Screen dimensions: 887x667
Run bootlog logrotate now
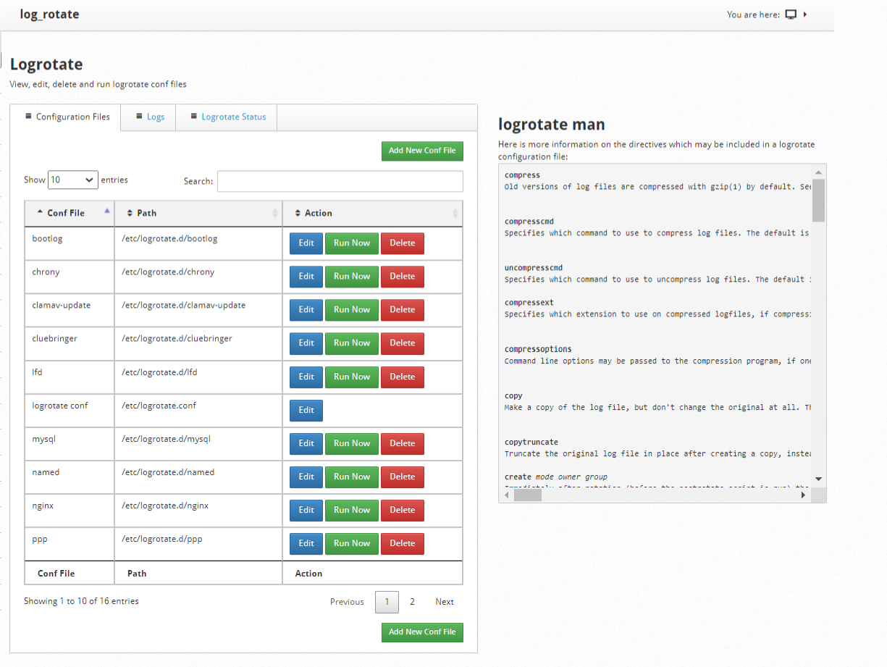(352, 243)
